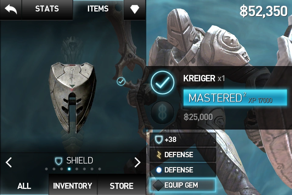Image resolution: width=292 pixels, height=195 pixels.
Task: Tap the dollar sign sell icon
Action: [x=162, y=112]
